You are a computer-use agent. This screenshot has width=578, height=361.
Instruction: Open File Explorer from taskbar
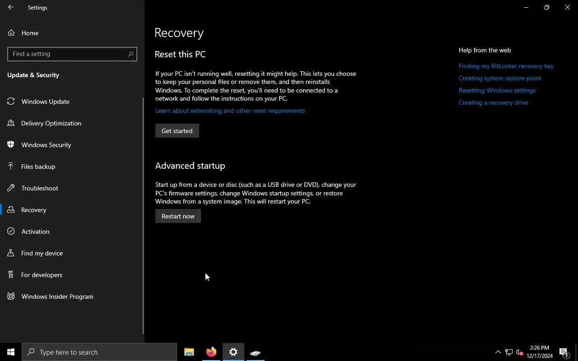(x=189, y=352)
